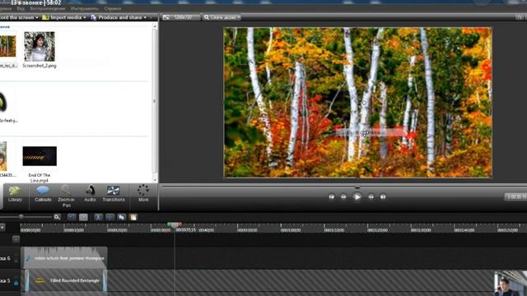Click the End Of The Line.mp4 file name
Screen dimensions: 527x296
point(40,178)
